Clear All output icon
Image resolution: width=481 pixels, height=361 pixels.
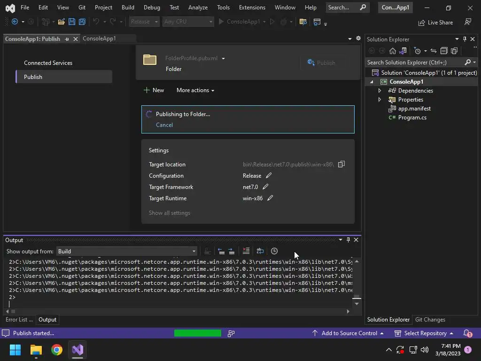click(246, 251)
